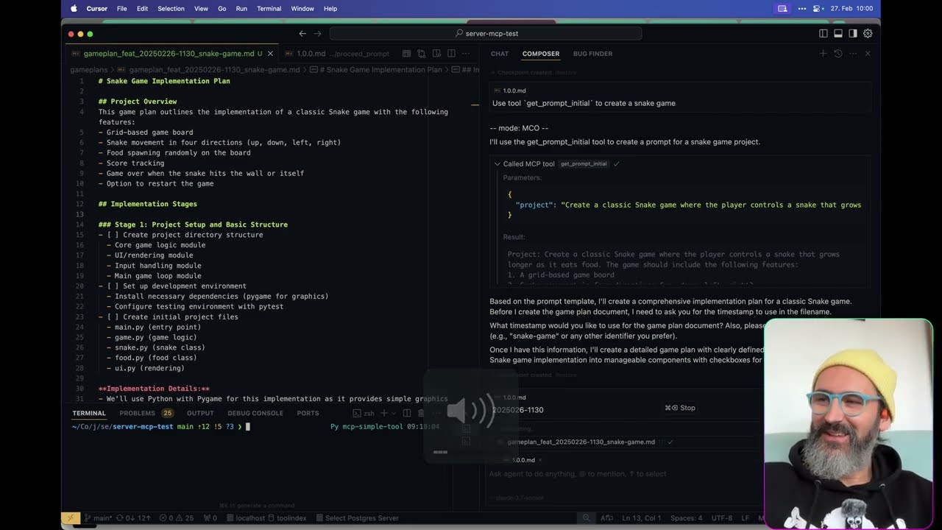942x530 pixels.
Task: Show errors and warnings count
Action: [x=177, y=518]
